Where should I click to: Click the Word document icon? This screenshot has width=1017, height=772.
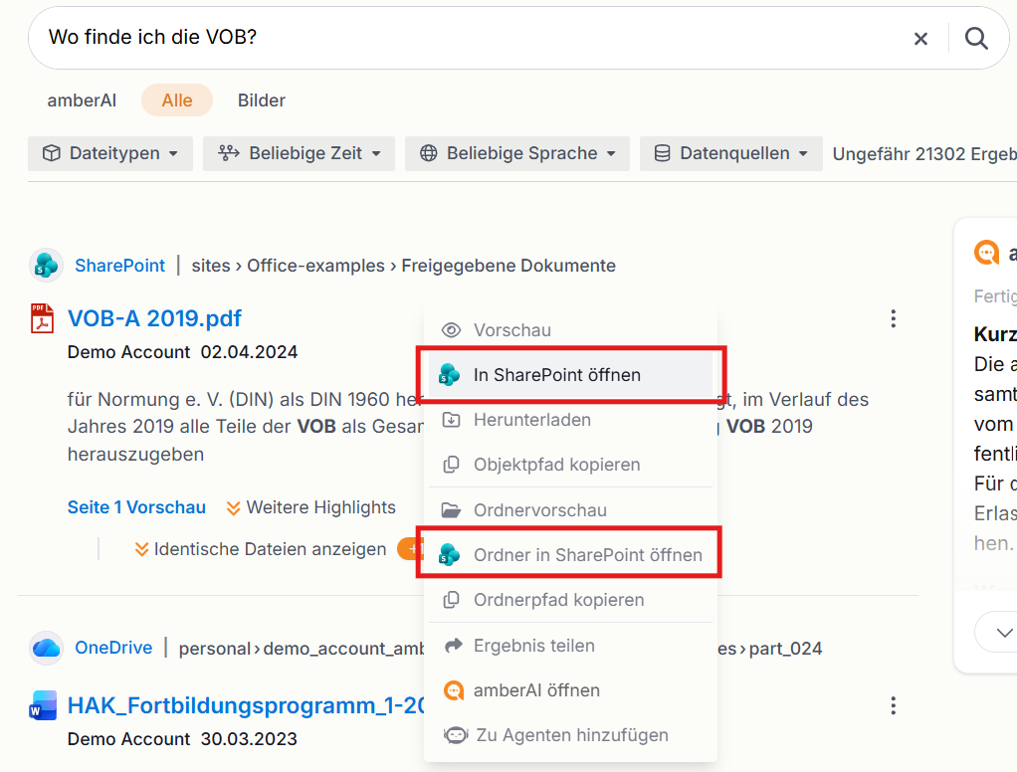pyautogui.click(x=43, y=705)
